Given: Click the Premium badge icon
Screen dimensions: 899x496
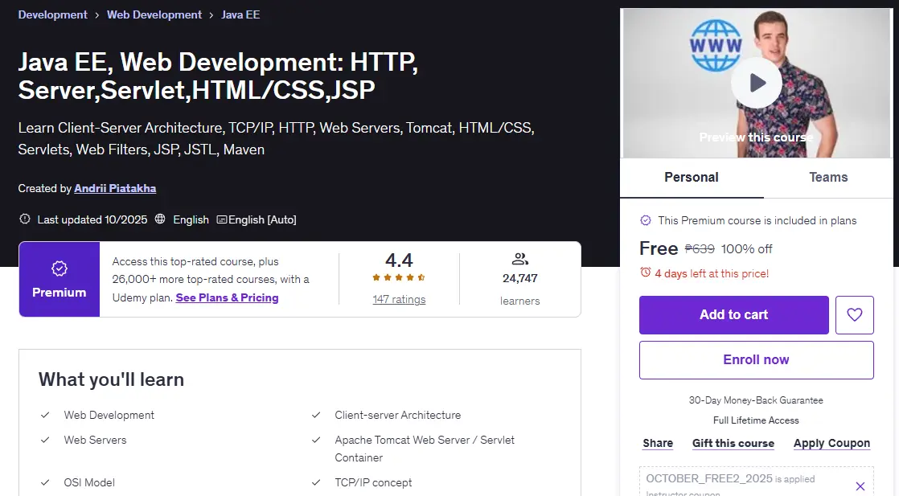Looking at the screenshot, I should click(x=59, y=268).
